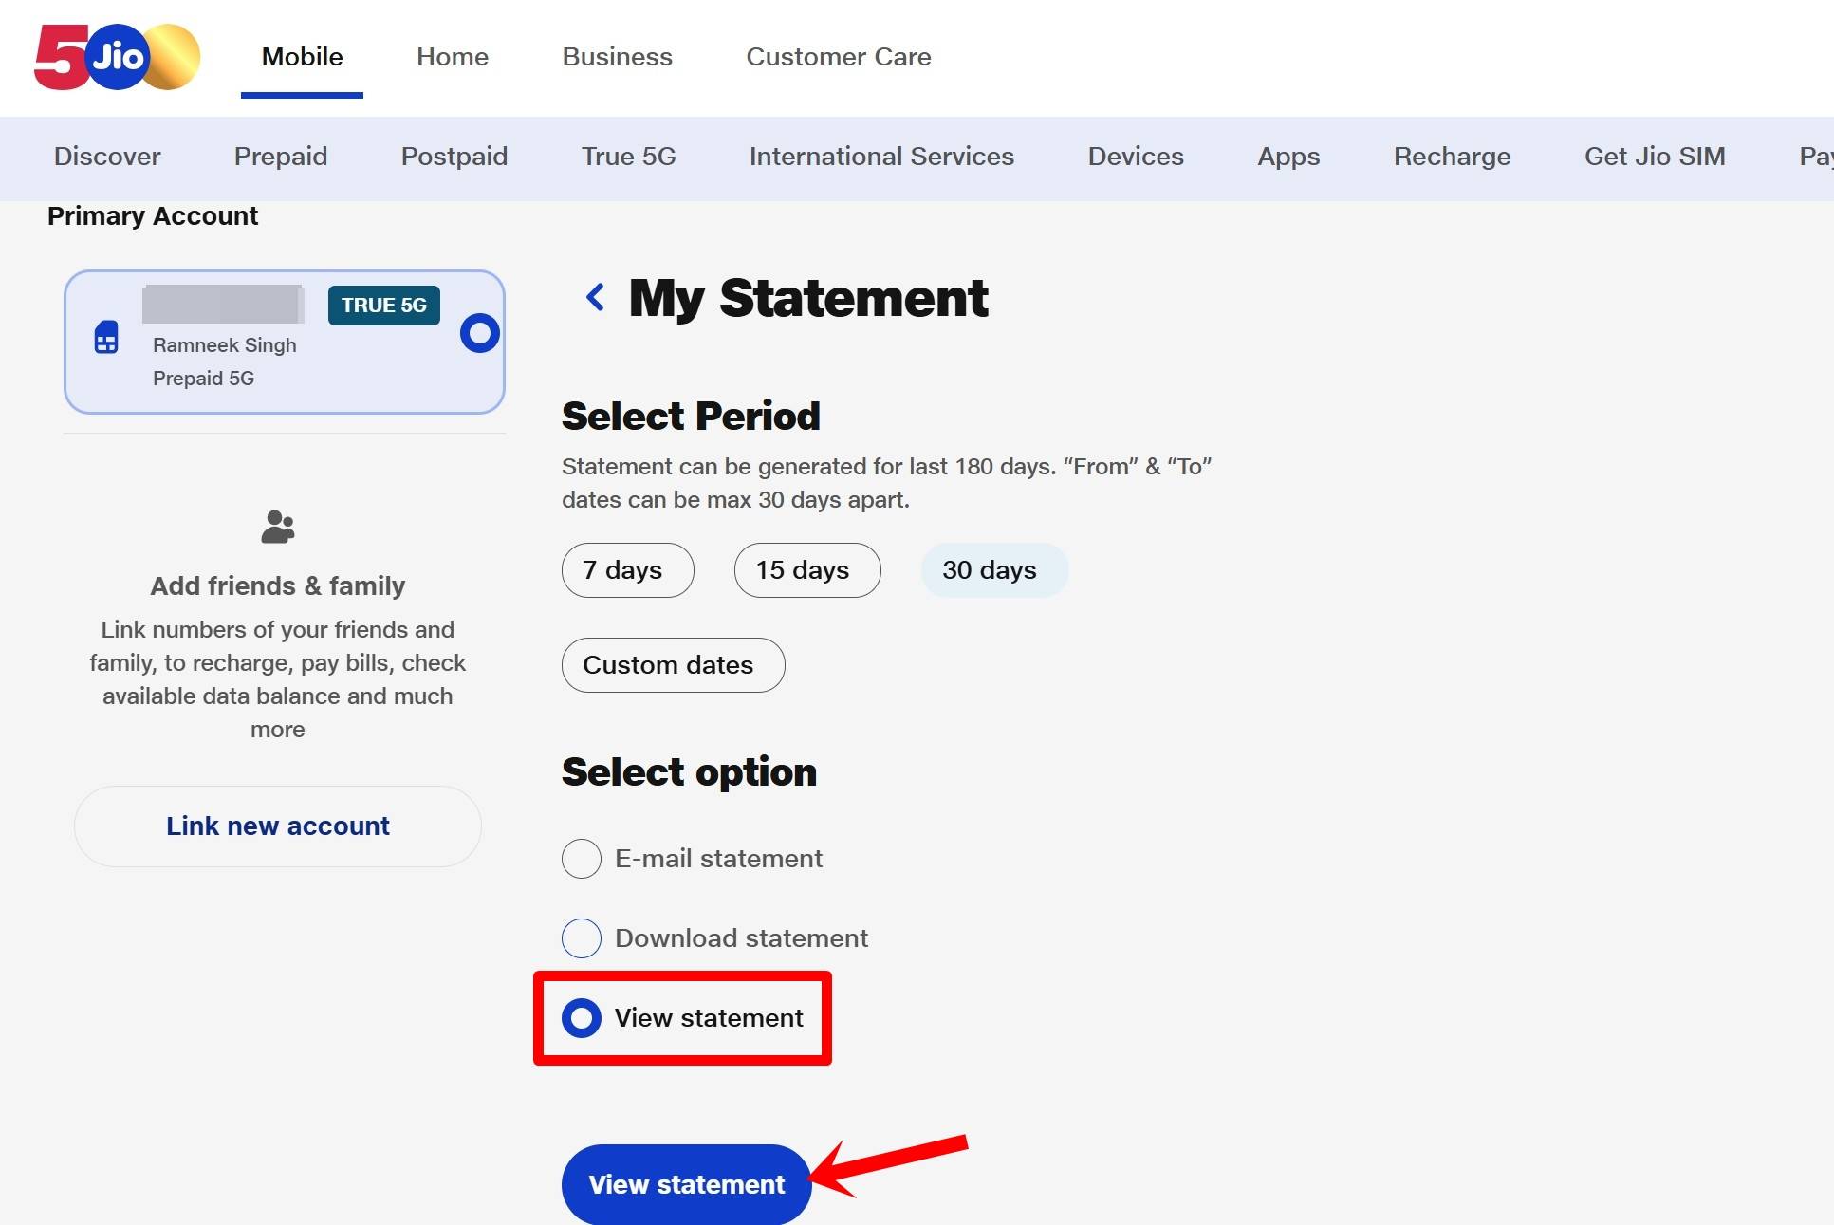Image resolution: width=1834 pixels, height=1225 pixels.
Task: Select E-mail statement option
Action: tap(582, 859)
